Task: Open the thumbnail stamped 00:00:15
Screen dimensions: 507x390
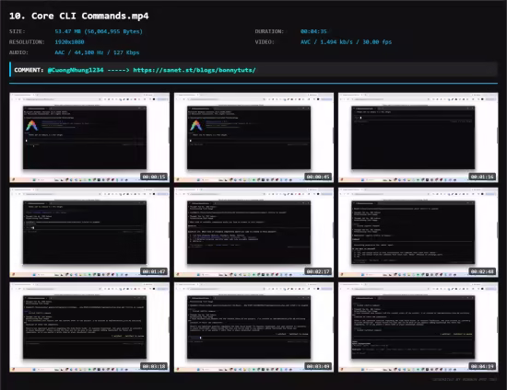Action: pyautogui.click(x=89, y=138)
